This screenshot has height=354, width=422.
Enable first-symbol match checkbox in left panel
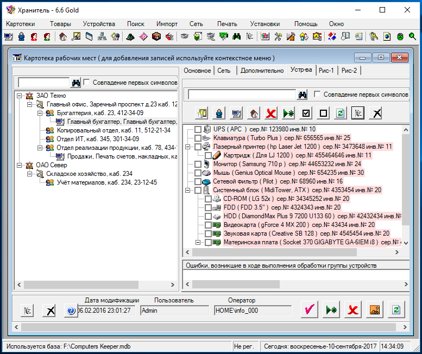pyautogui.click(x=87, y=83)
